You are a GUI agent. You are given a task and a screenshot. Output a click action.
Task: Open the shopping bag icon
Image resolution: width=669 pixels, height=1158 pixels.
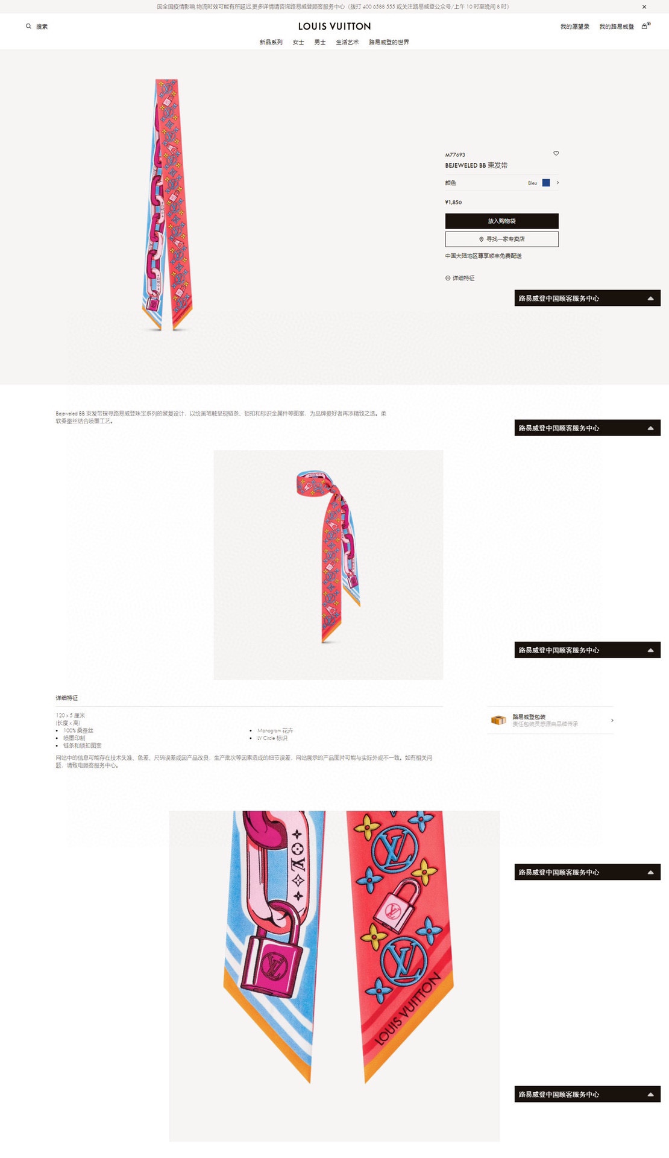[645, 26]
